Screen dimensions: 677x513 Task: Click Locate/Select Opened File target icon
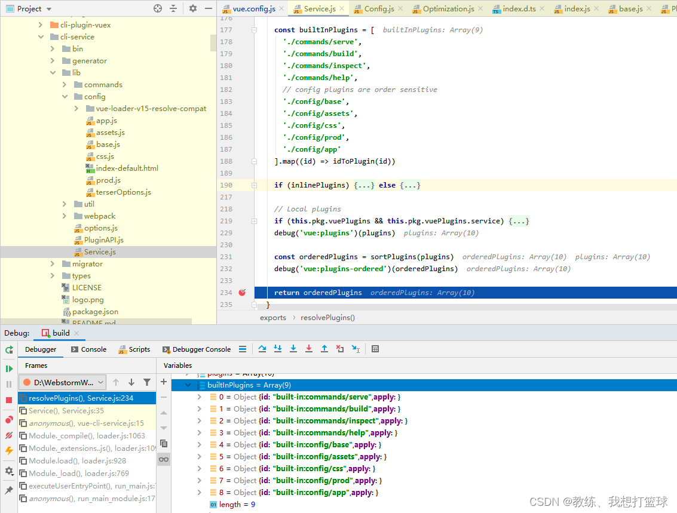click(x=158, y=8)
